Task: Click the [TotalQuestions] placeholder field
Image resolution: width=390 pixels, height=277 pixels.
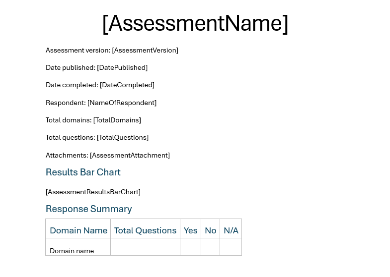Action: click(123, 138)
